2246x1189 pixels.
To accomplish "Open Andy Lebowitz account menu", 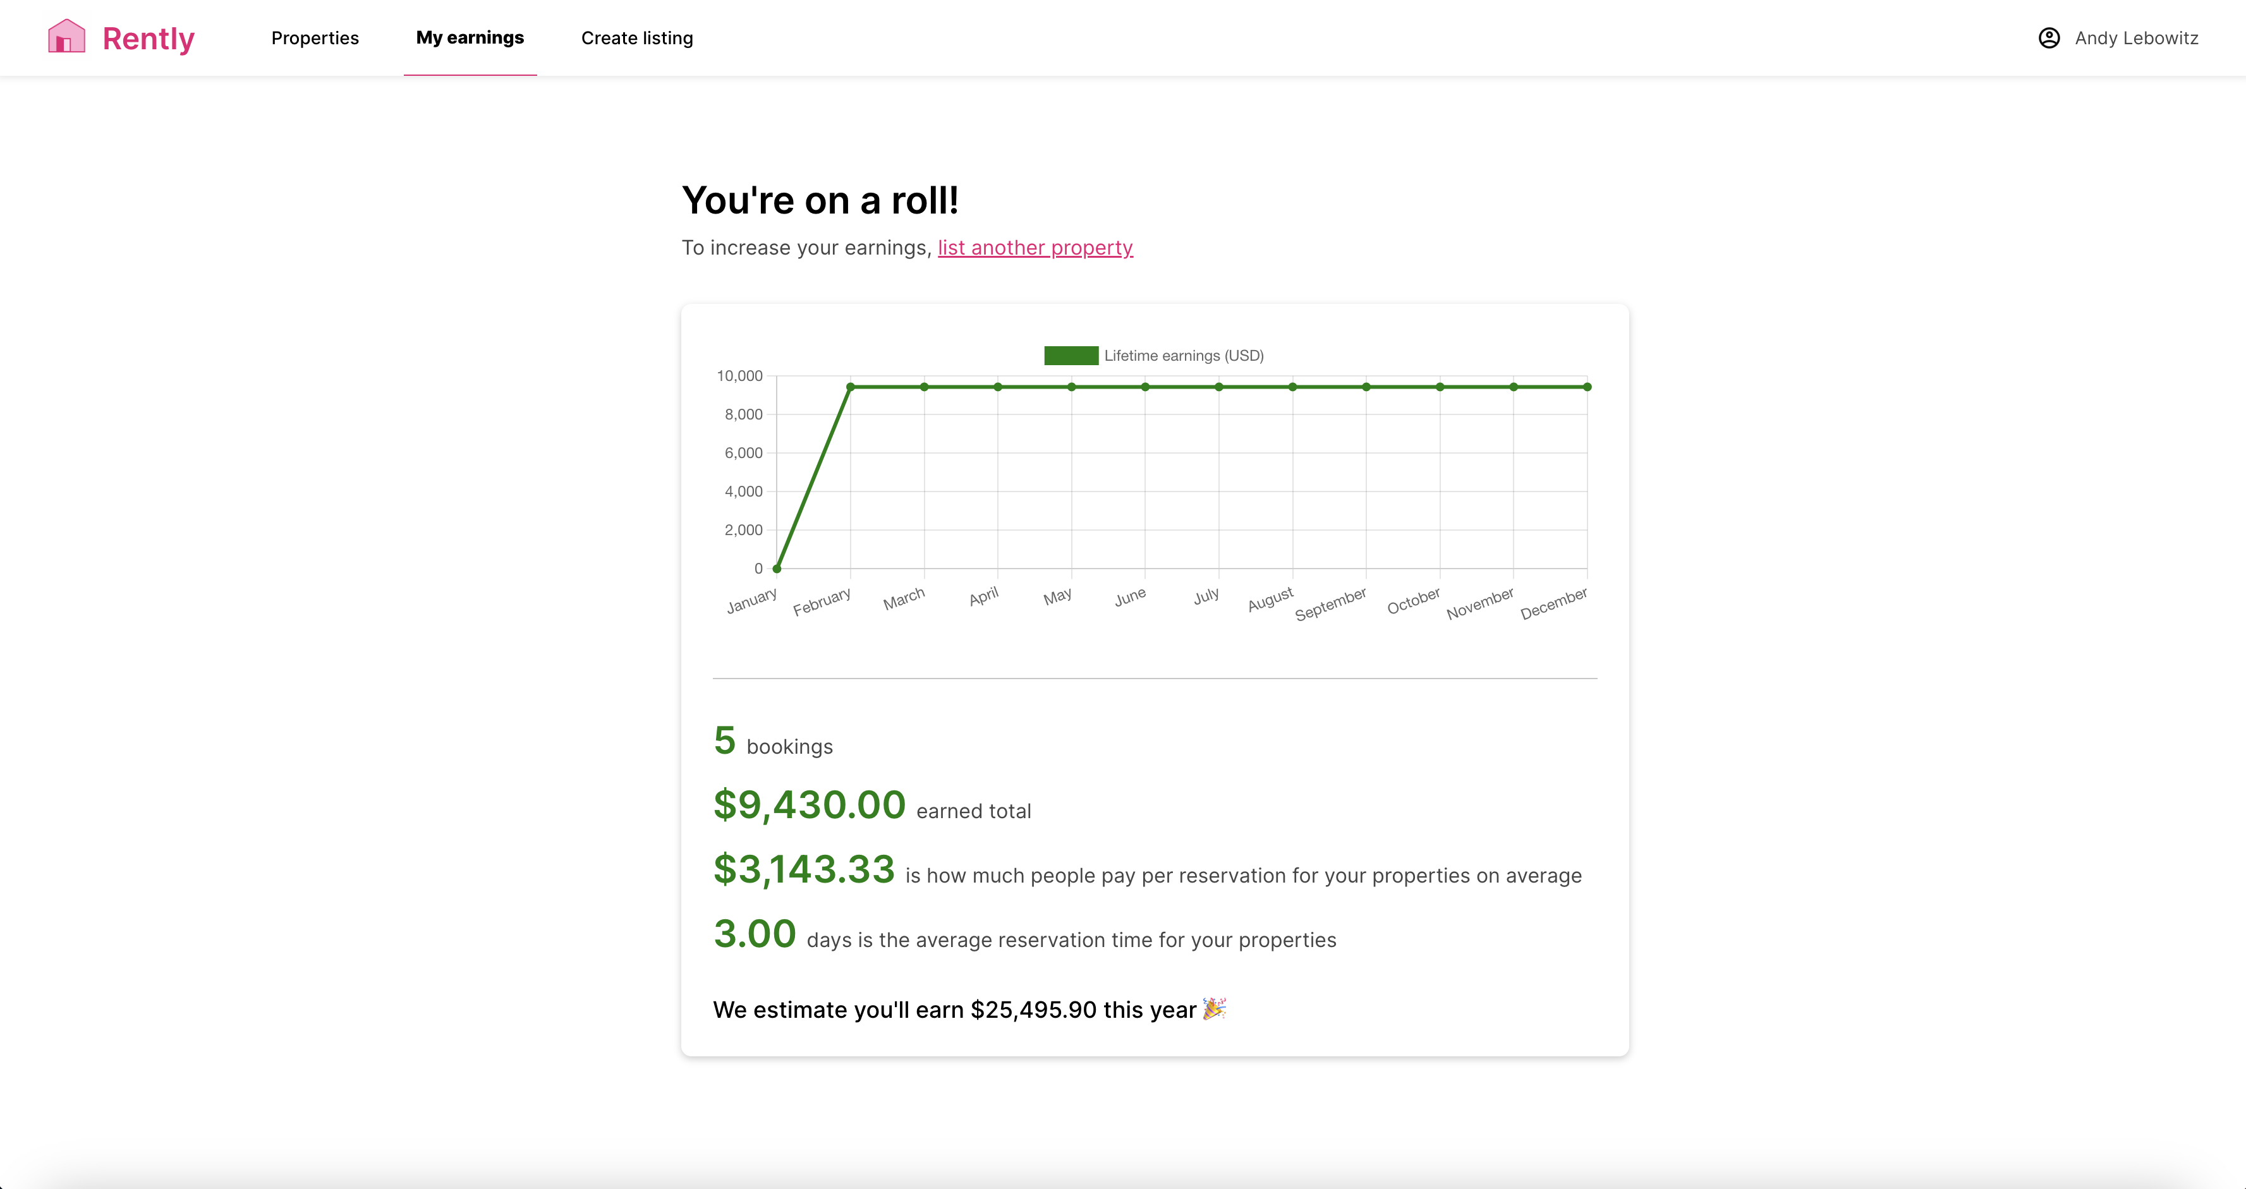I will pos(2136,37).
